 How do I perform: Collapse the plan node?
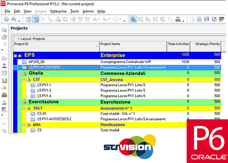pos(24,125)
